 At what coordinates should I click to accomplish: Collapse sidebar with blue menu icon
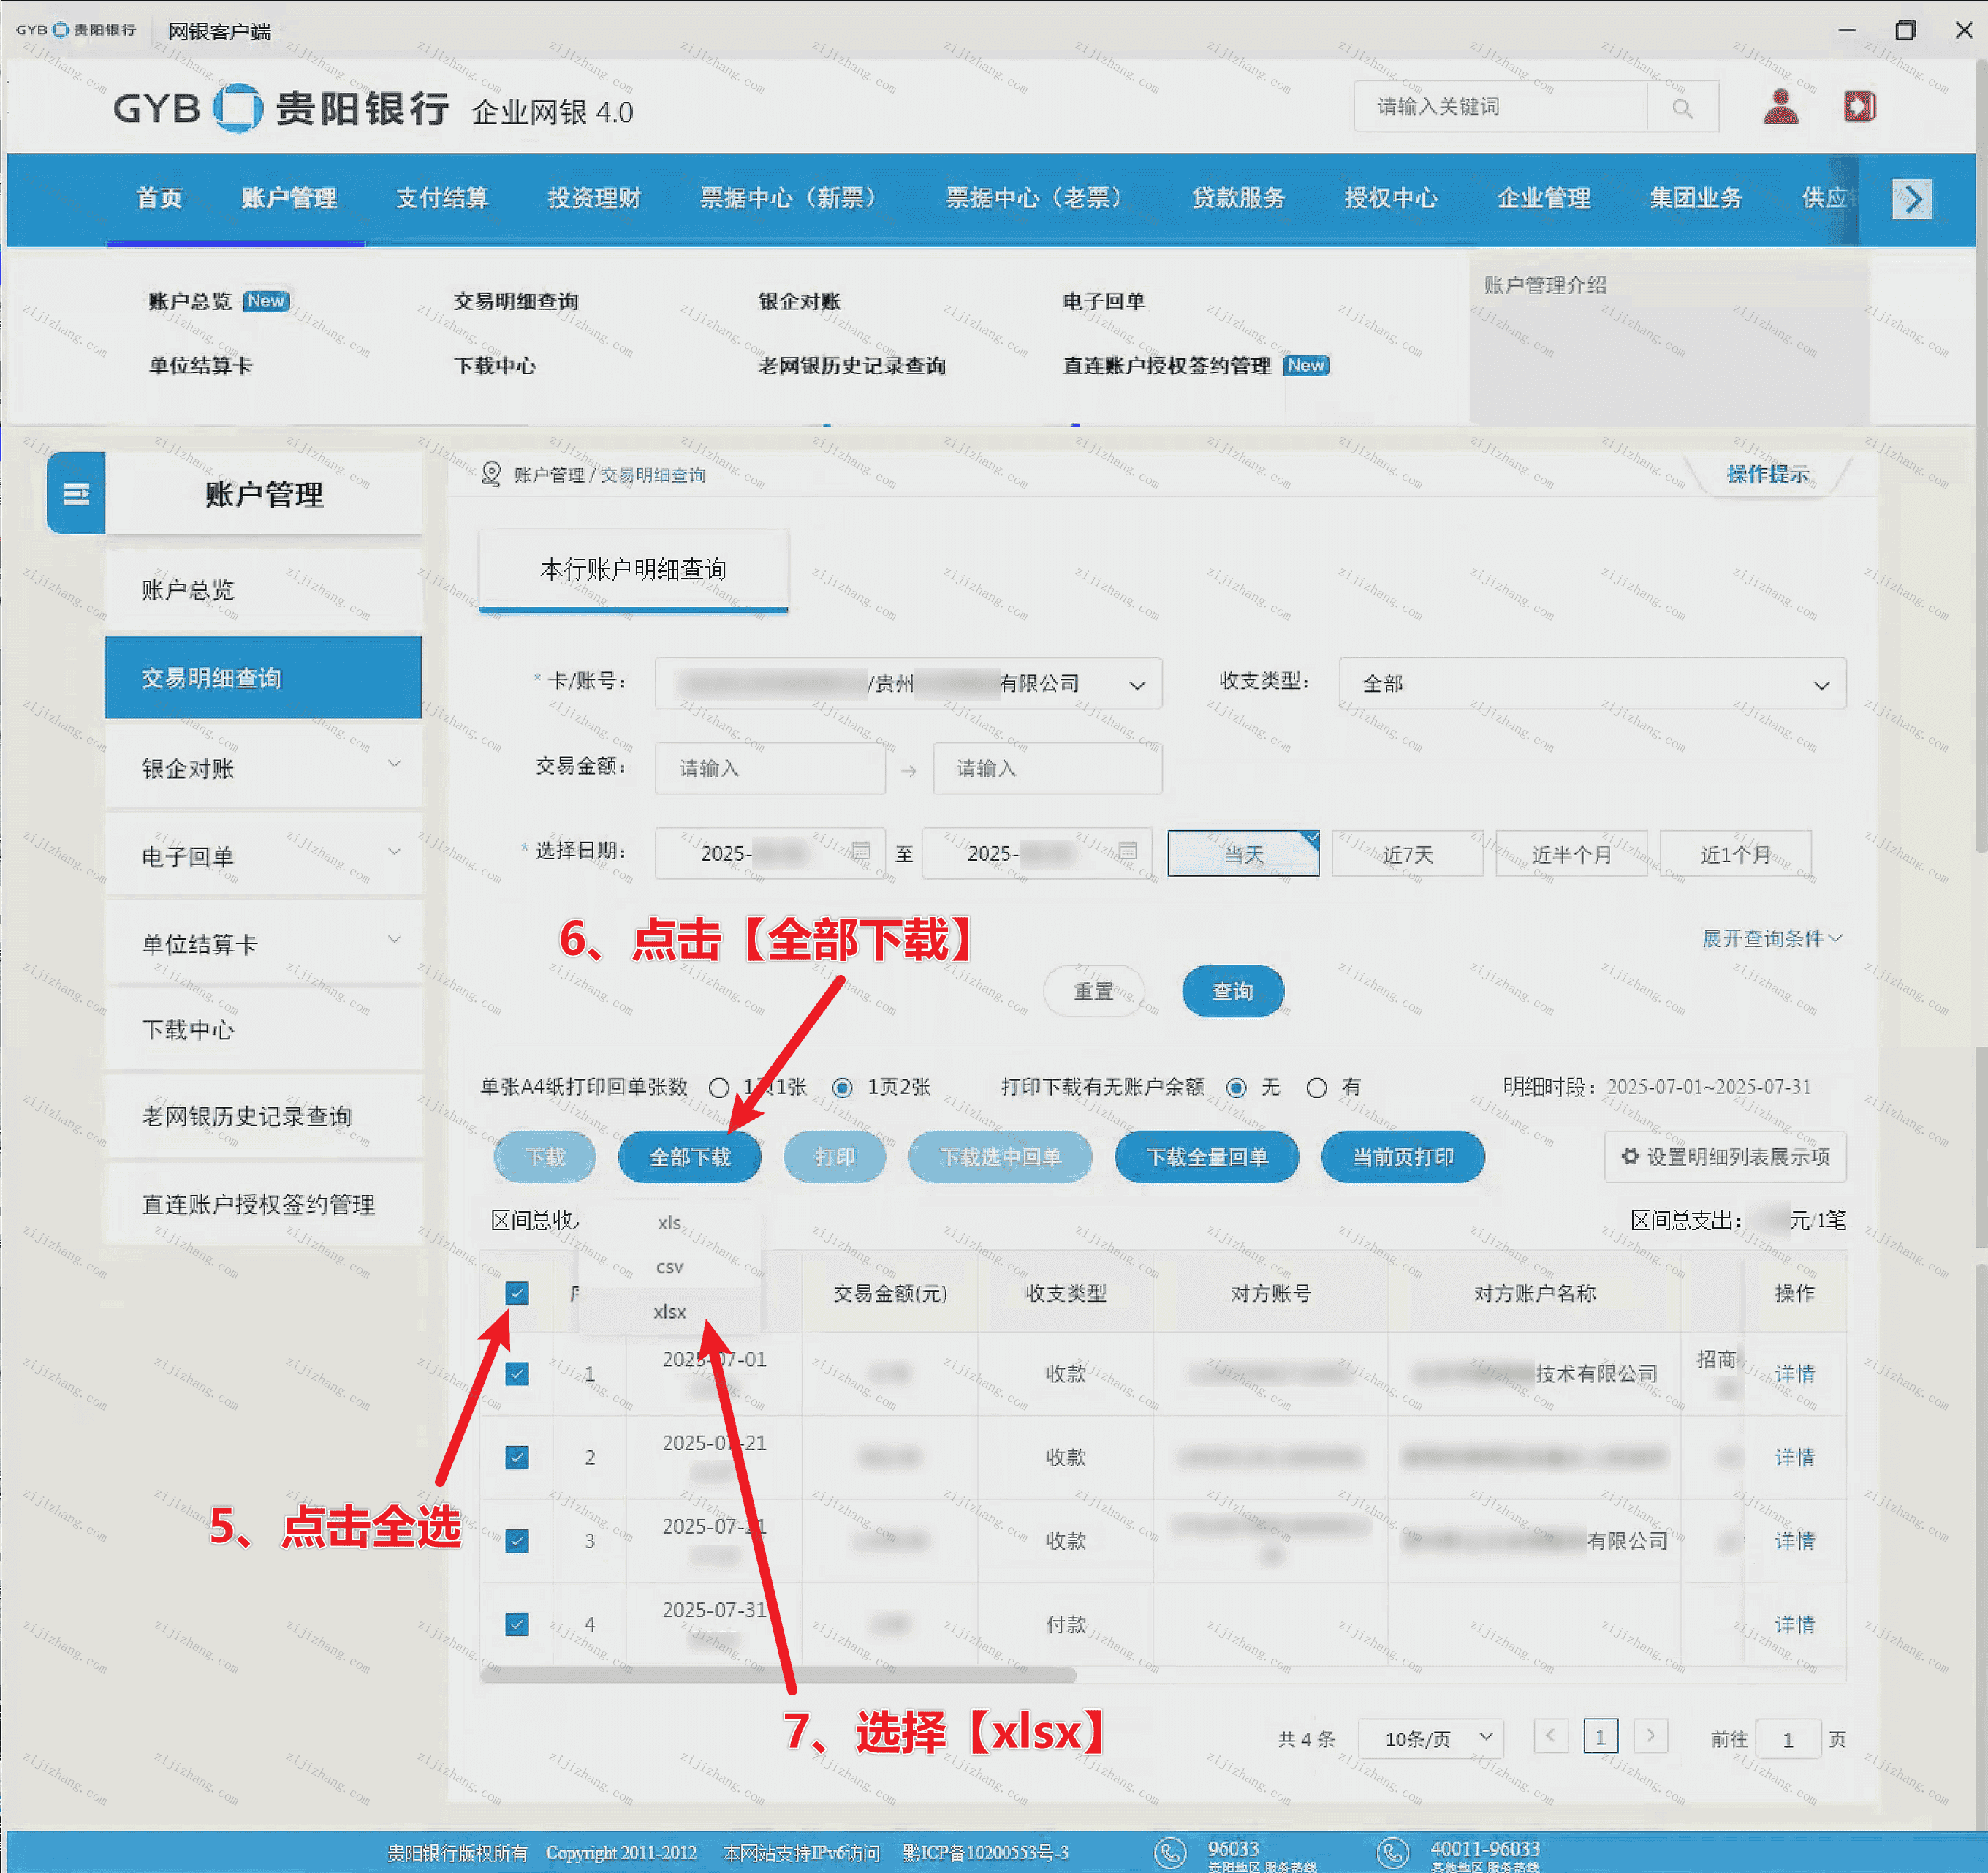point(76,493)
